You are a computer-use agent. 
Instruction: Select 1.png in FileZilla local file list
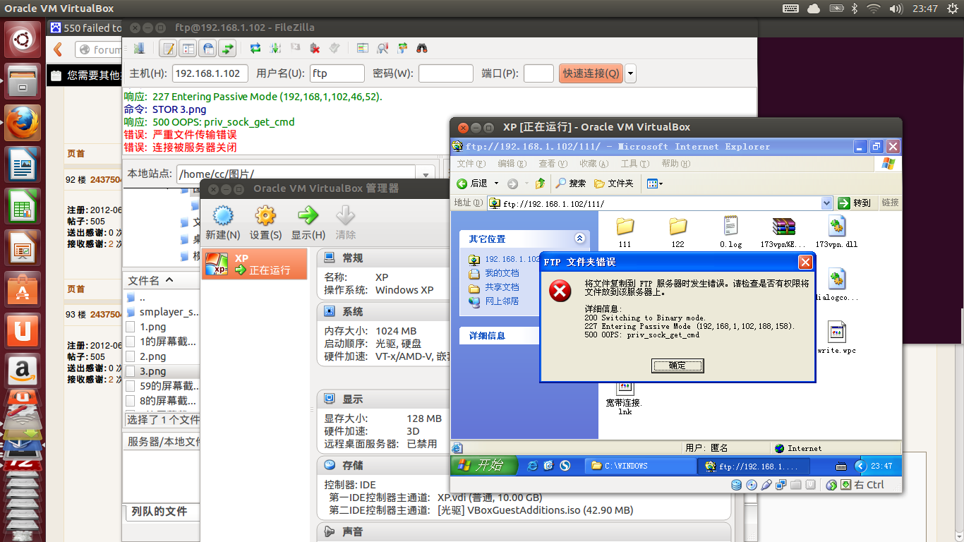(x=153, y=327)
